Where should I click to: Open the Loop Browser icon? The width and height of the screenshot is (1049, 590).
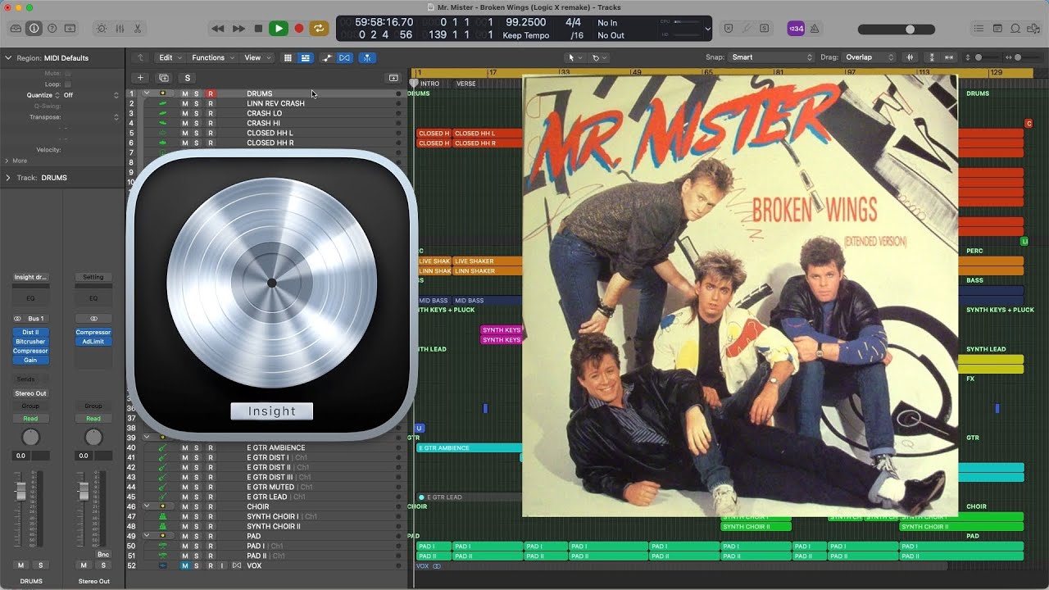click(1015, 28)
